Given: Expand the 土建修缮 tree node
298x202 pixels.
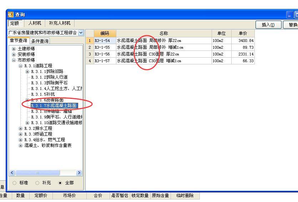Looking at the screenshot, I should [14, 49].
